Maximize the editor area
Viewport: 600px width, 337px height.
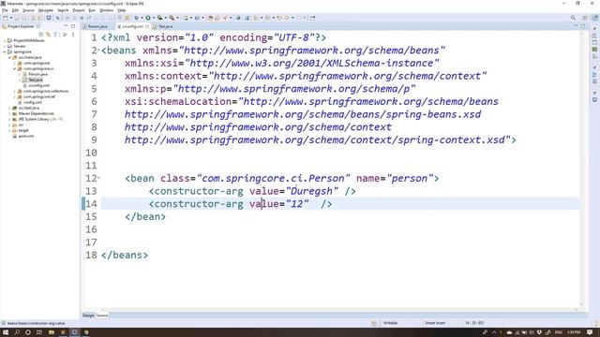tap(583, 26)
